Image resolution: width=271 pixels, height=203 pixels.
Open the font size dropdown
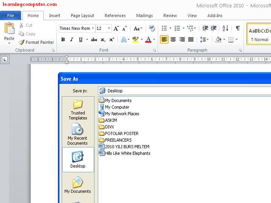tap(109, 28)
